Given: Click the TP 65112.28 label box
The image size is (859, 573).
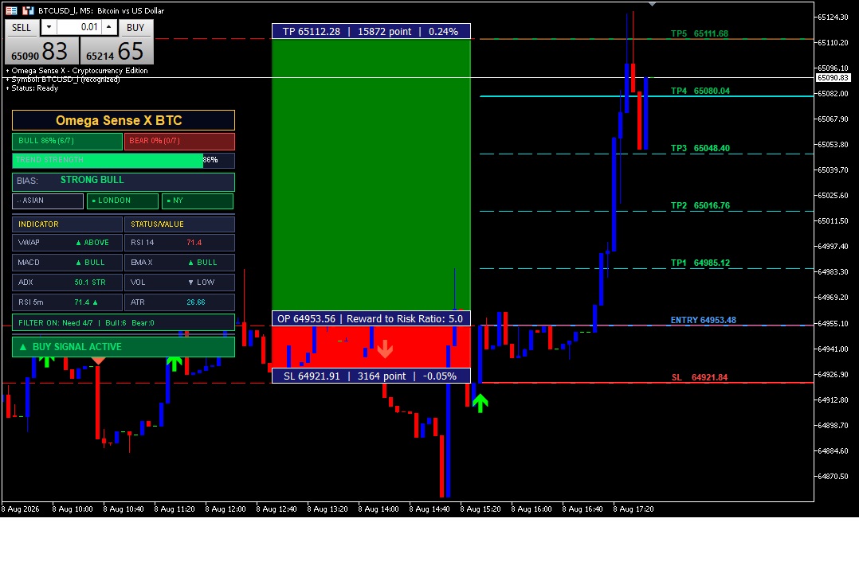Looking at the screenshot, I should pyautogui.click(x=371, y=31).
